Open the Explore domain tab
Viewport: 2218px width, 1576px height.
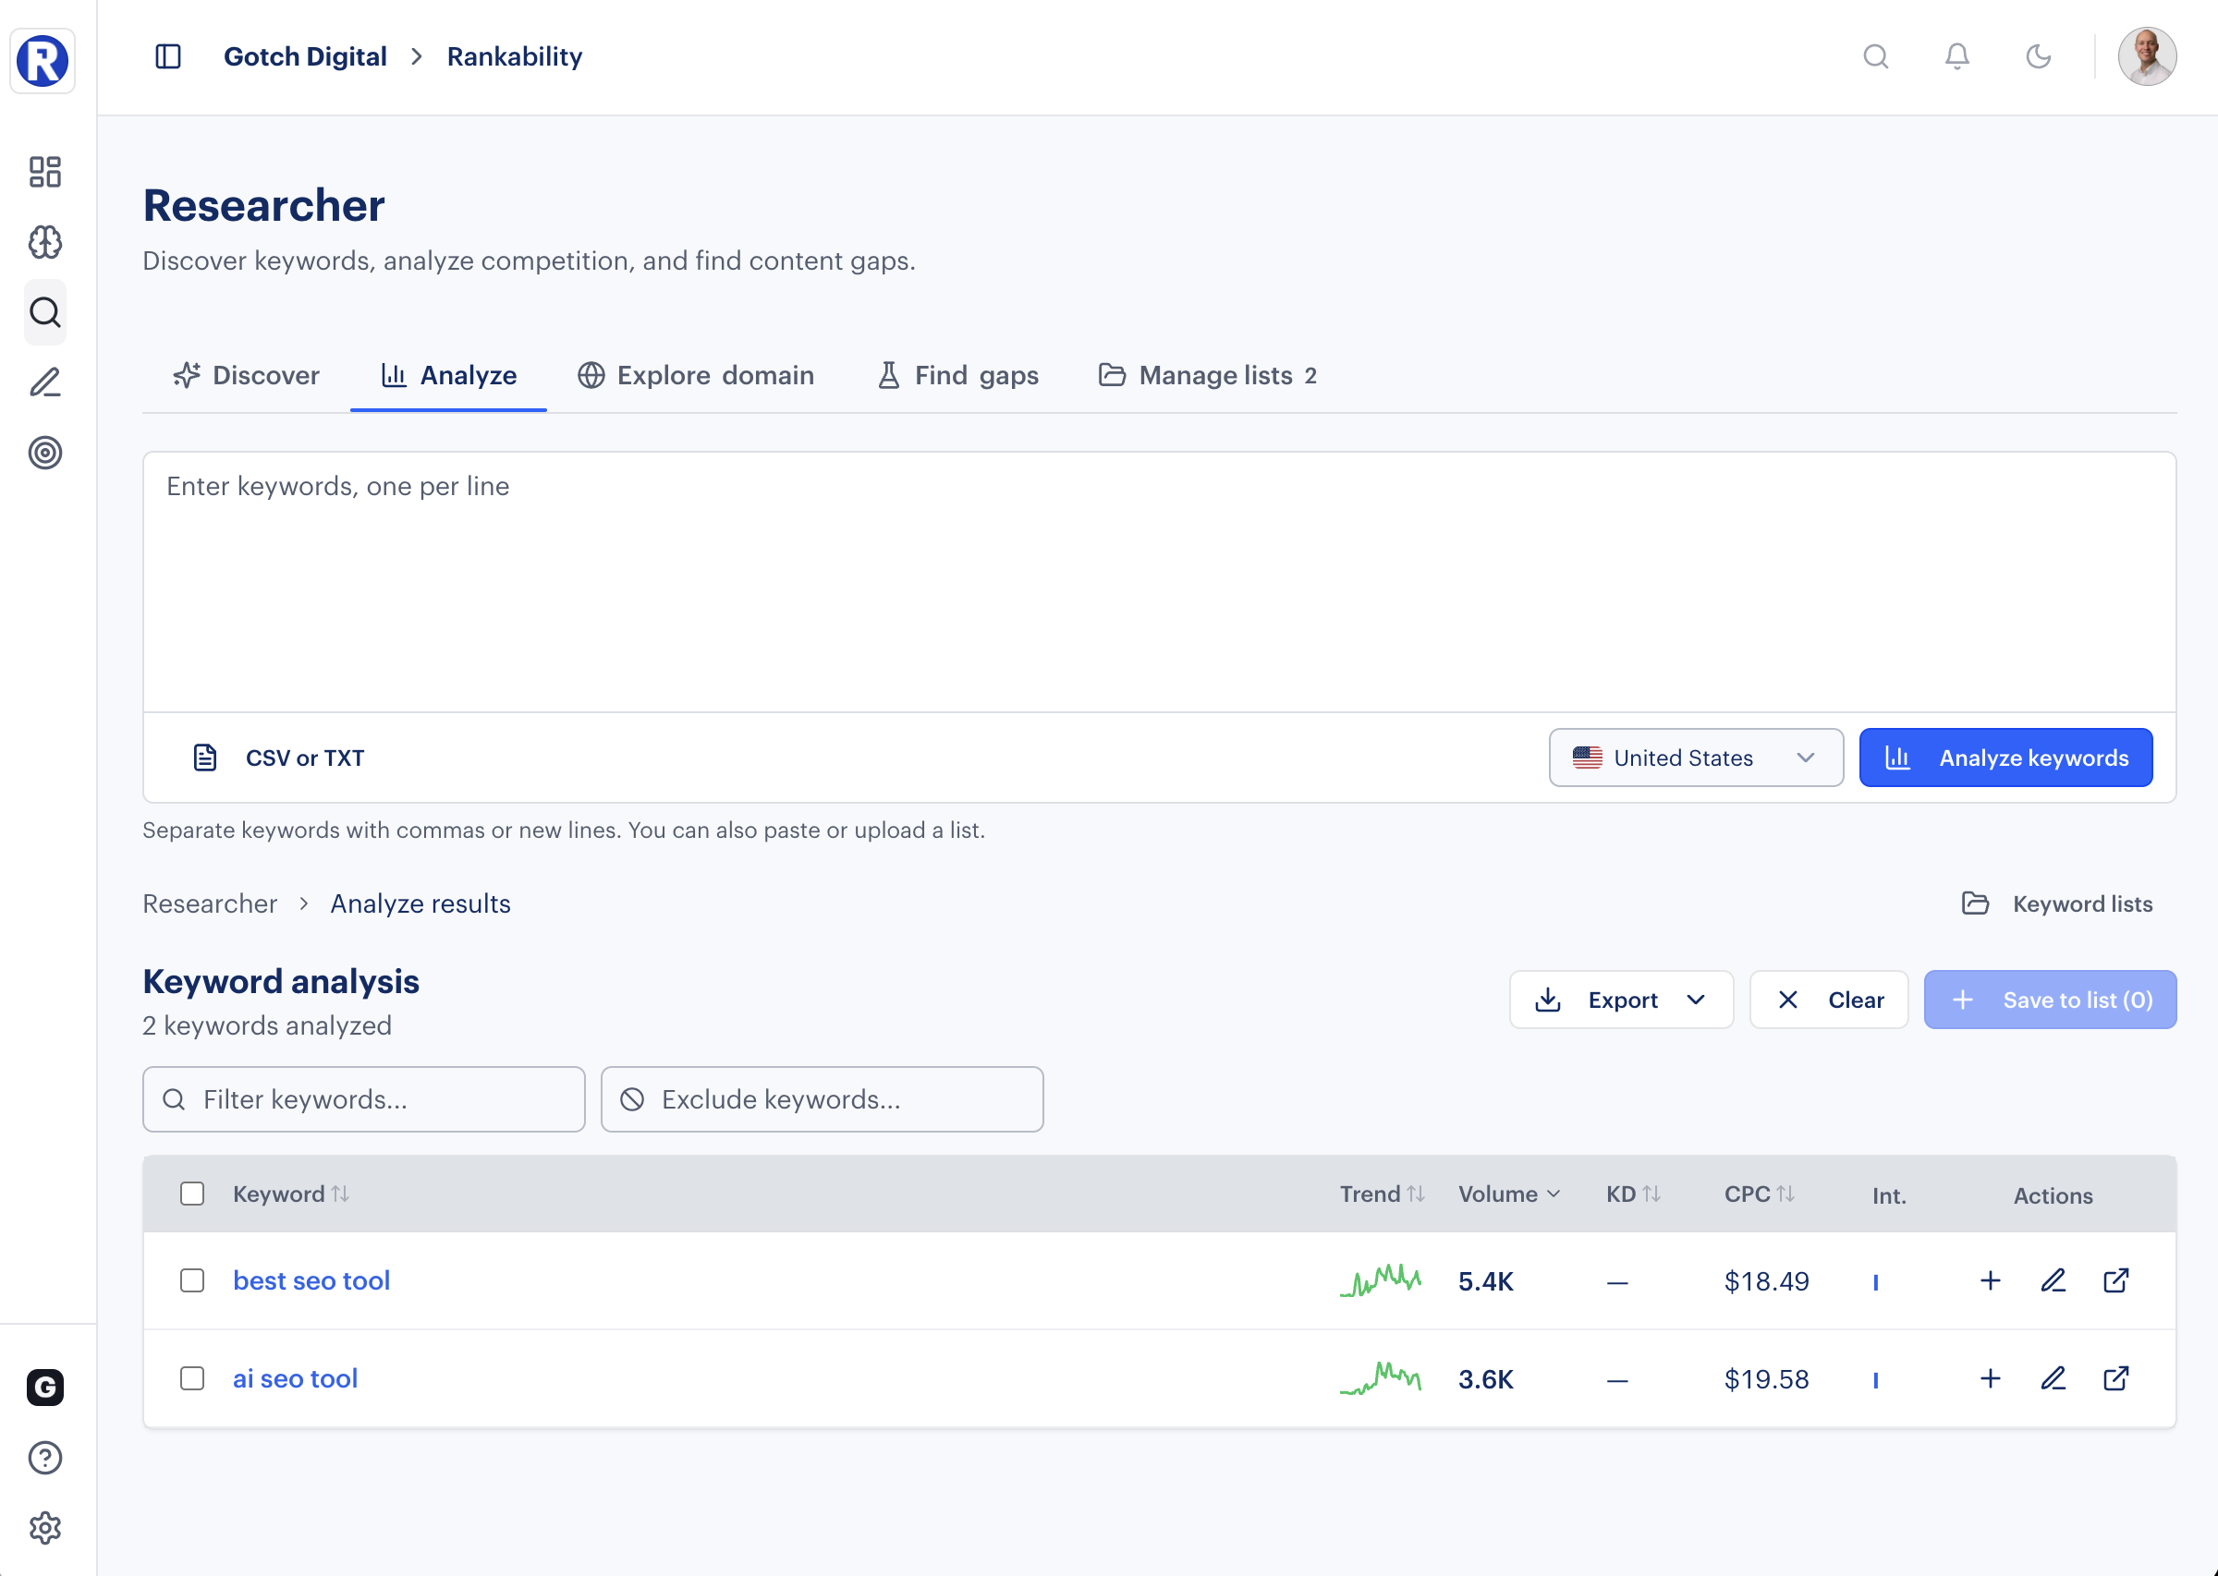[x=696, y=376]
